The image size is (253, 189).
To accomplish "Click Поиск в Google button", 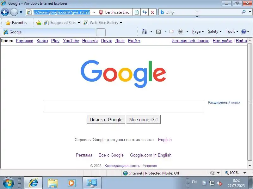I will [x=106, y=120].
